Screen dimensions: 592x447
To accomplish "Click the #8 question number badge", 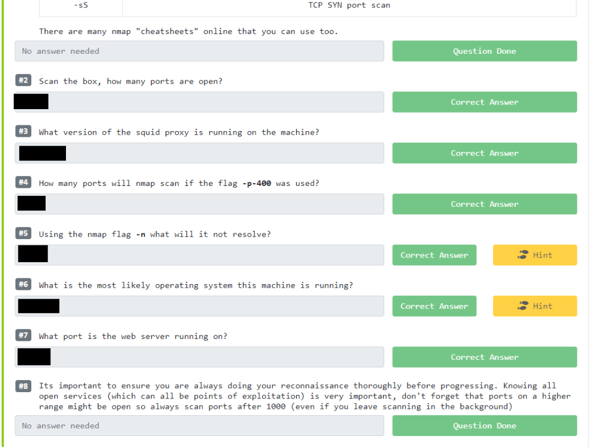I will (23, 386).
